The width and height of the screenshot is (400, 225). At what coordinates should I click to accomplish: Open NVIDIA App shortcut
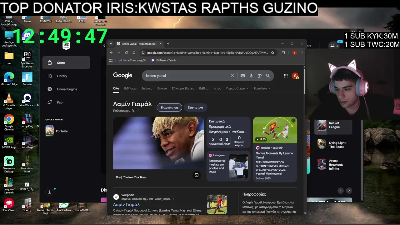click(x=9, y=142)
